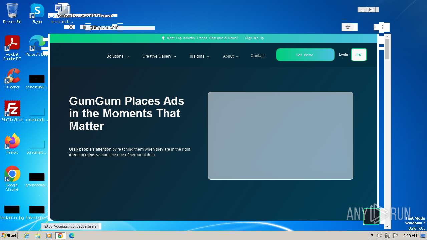Open the italyactivity desktop file
The image size is (427, 240).
tap(37, 212)
